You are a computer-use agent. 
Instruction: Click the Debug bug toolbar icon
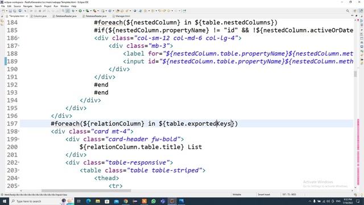73,11
